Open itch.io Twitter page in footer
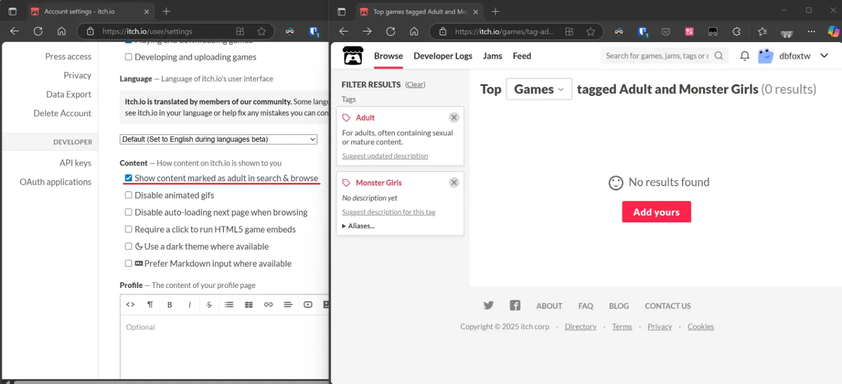The height and width of the screenshot is (384, 842). (x=488, y=305)
